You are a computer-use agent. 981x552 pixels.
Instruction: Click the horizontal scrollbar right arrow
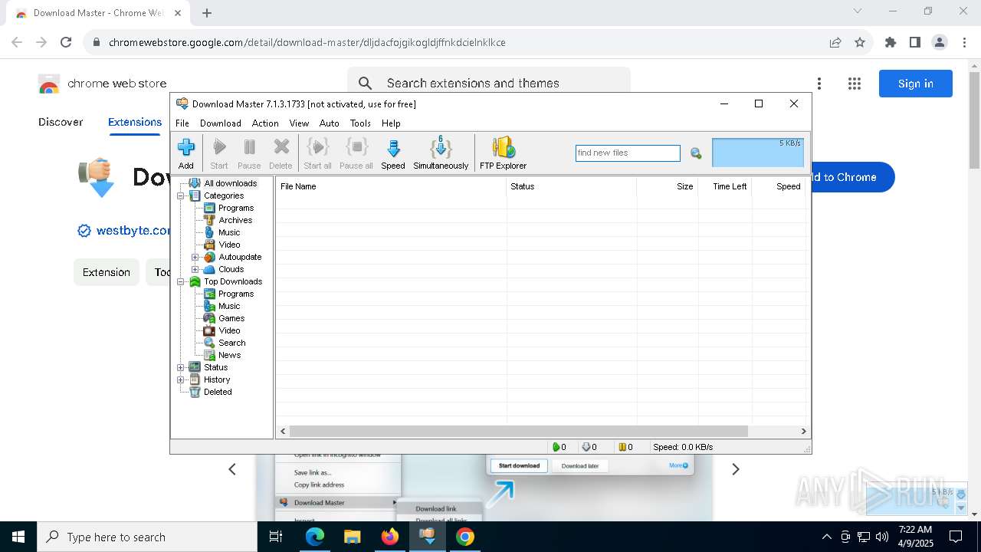tap(804, 431)
